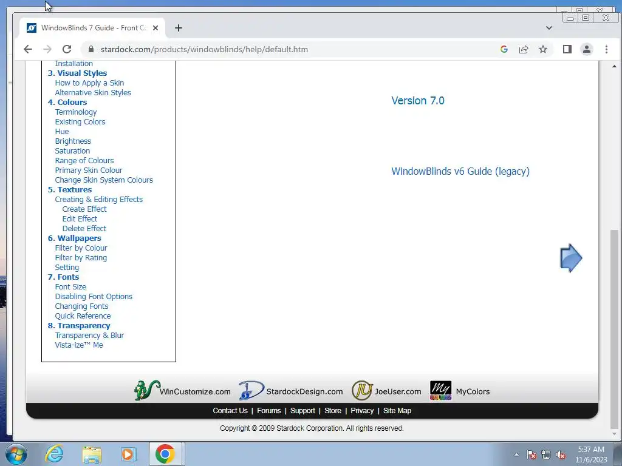Select the WindowBlinds 7 Guide tab
This screenshot has height=466, width=622.
pos(92,28)
